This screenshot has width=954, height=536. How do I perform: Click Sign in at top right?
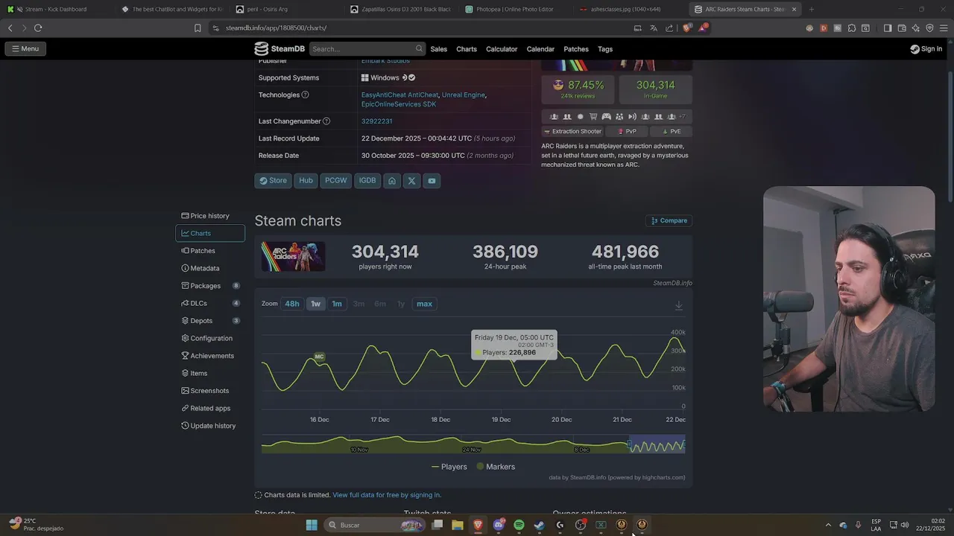click(x=926, y=49)
